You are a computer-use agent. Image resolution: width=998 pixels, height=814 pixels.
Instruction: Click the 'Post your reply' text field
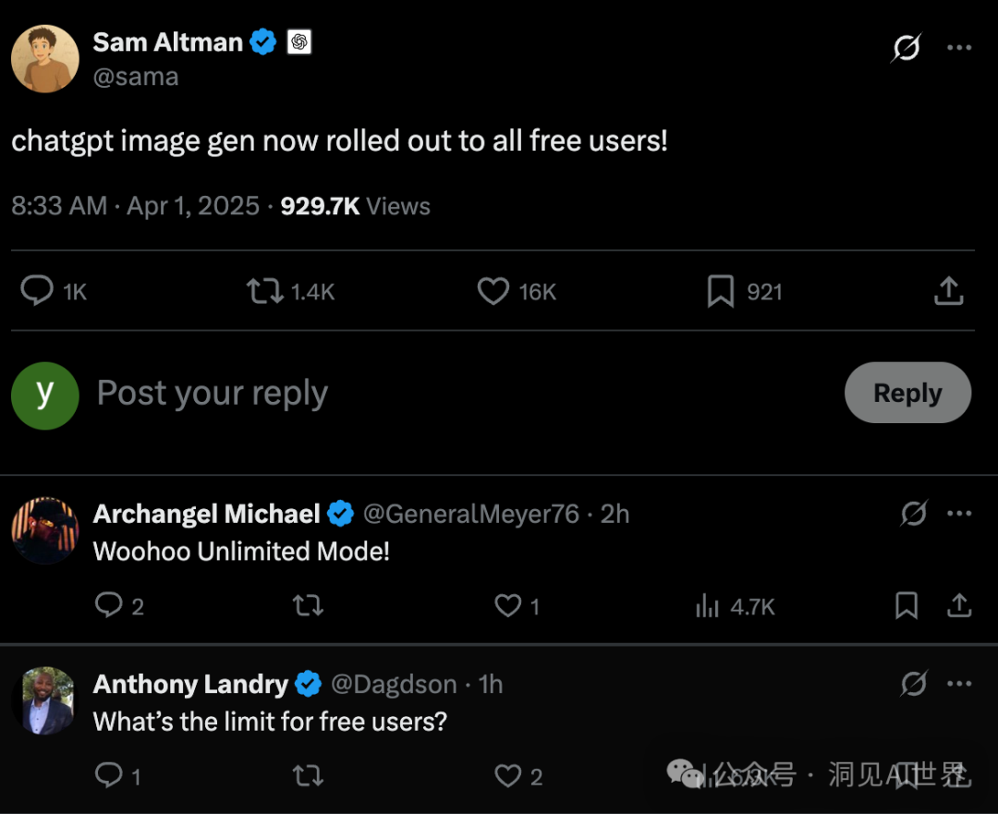(213, 394)
